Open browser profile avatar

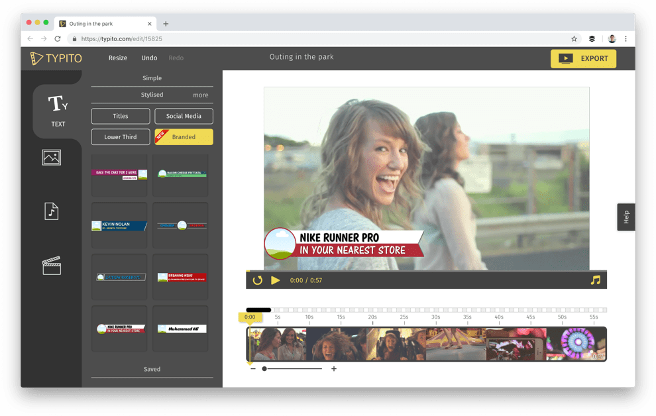612,39
